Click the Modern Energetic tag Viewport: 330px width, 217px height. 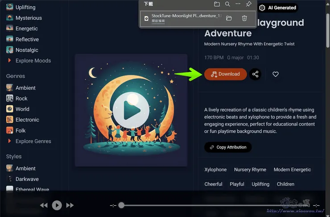292,170
